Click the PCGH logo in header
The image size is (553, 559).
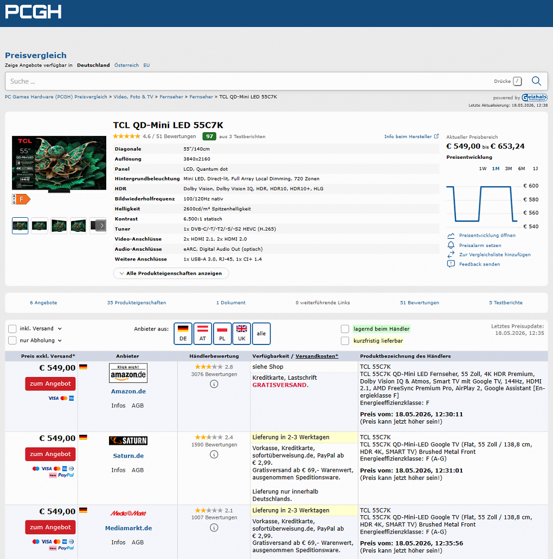33,12
